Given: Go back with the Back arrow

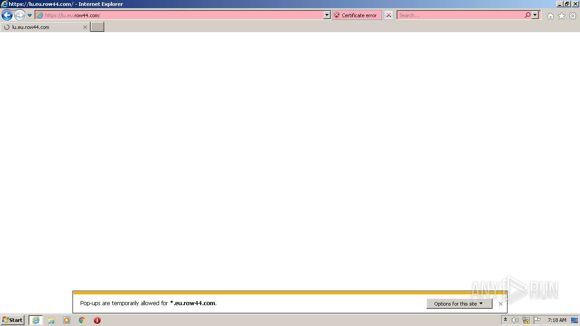Looking at the screenshot, I should [7, 15].
